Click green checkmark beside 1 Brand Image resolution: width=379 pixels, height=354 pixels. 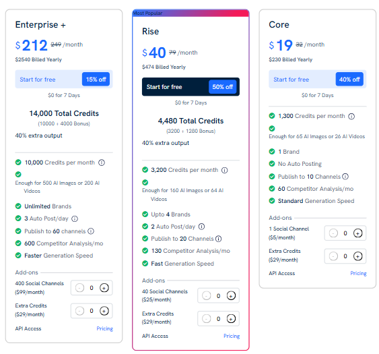pos(272,152)
